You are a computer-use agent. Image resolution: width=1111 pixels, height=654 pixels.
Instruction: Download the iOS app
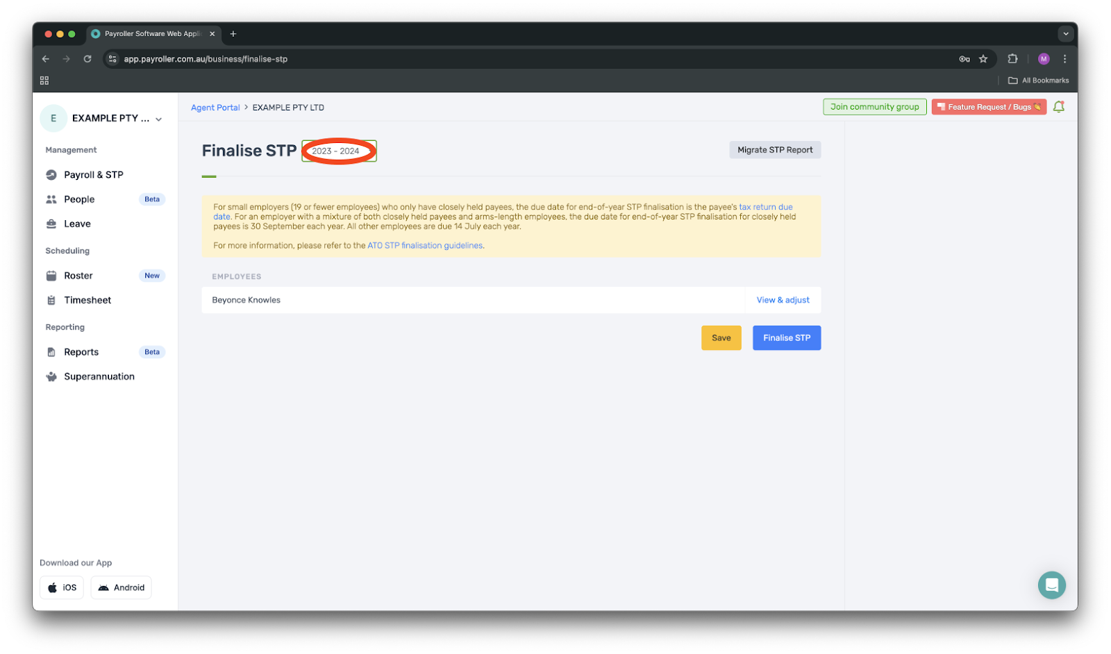pyautogui.click(x=62, y=587)
